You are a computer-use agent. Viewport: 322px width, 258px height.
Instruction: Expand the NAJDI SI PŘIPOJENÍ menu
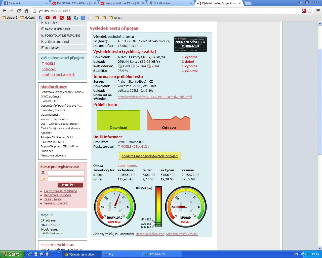pyautogui.click(x=63, y=29)
